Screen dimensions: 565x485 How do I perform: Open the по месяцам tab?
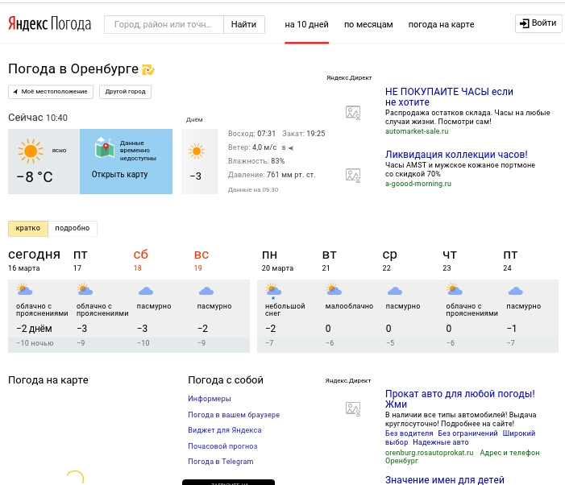pos(368,24)
